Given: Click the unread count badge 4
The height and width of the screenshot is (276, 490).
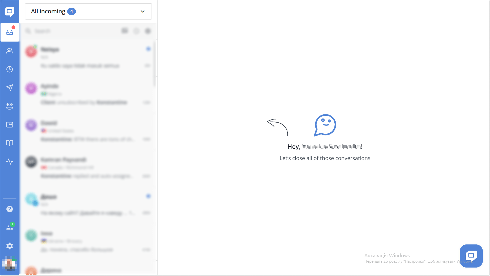Looking at the screenshot, I should click(x=72, y=11).
